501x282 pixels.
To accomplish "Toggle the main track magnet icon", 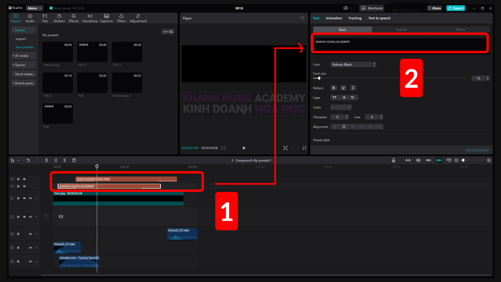I will (408, 160).
